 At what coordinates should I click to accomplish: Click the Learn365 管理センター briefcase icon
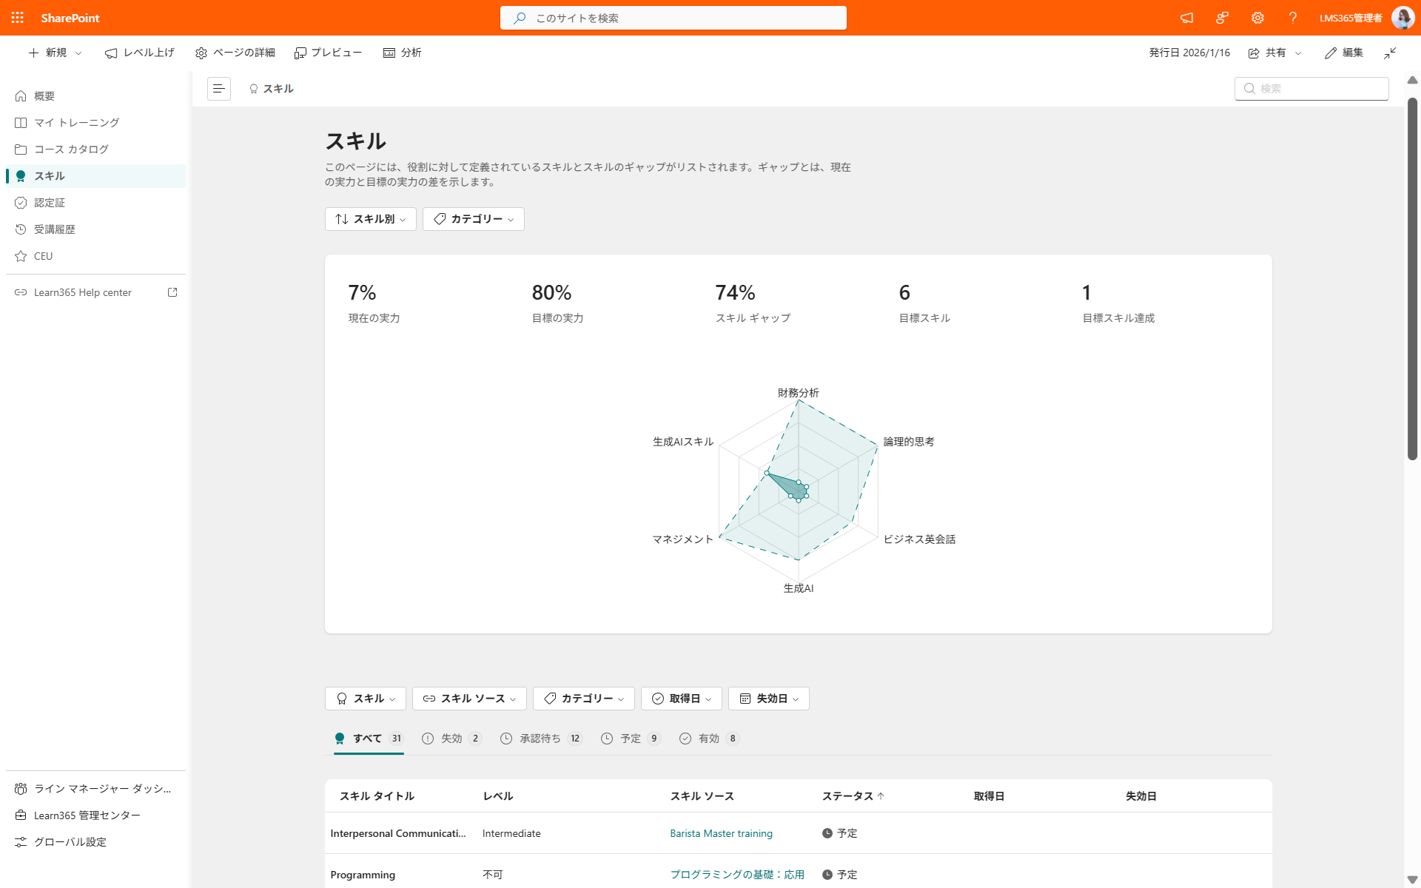21,815
